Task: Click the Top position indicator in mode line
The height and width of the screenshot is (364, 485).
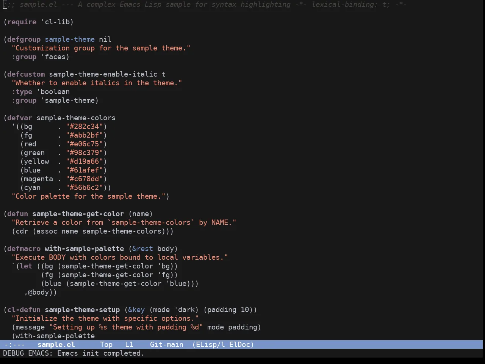Action: 106,344
